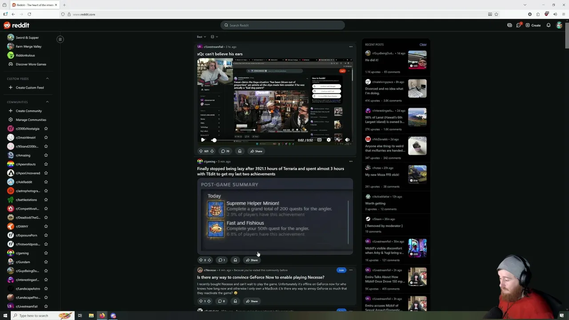Favorite the r/AskReddit community star
This screenshot has width=569, height=320.
(46, 182)
